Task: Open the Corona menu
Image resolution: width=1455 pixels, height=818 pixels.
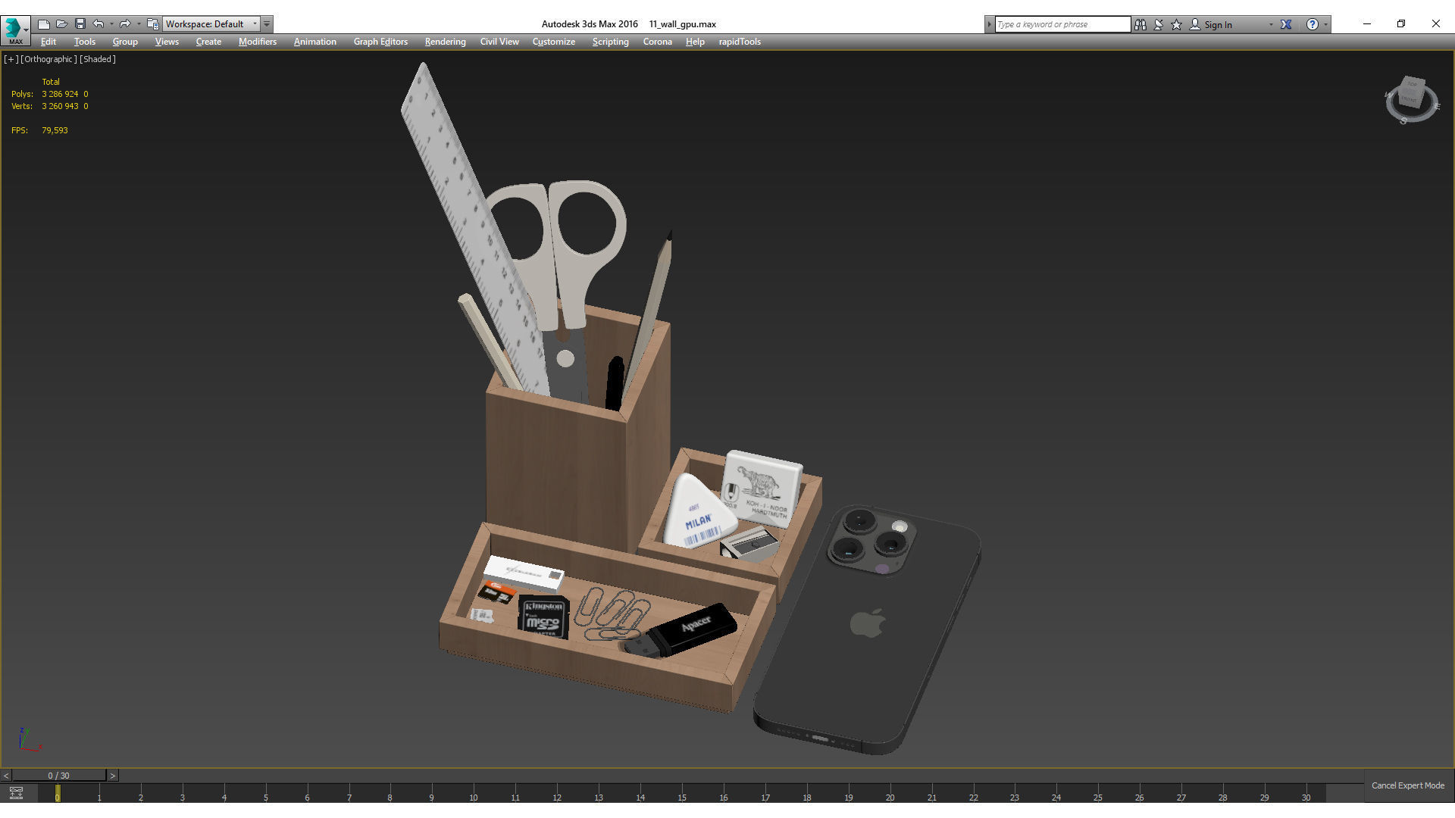Action: [657, 42]
